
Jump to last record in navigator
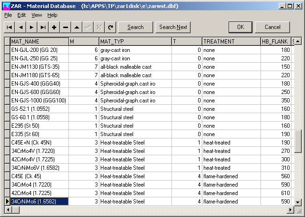point(43,27)
